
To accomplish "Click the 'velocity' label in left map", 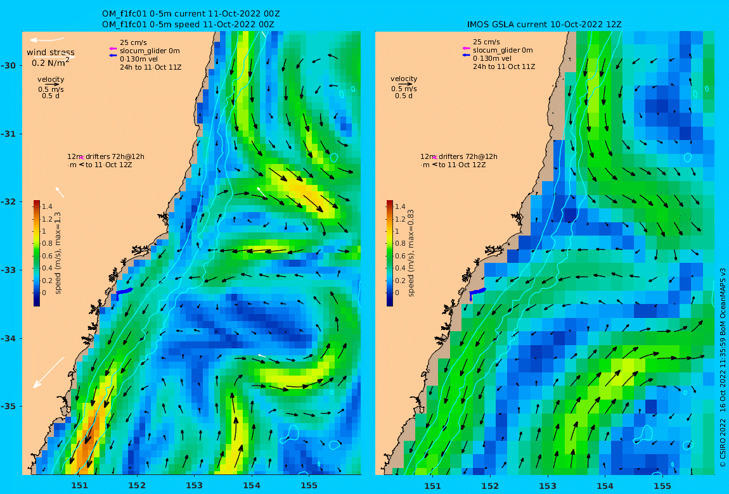I will click(51, 79).
